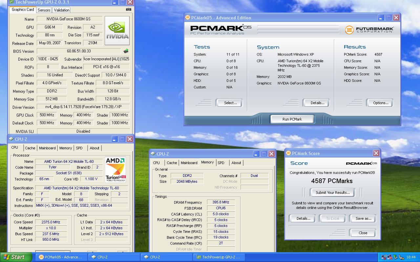Click 4587 PCMarks score text
This screenshot has height=262, width=420.
(332, 181)
